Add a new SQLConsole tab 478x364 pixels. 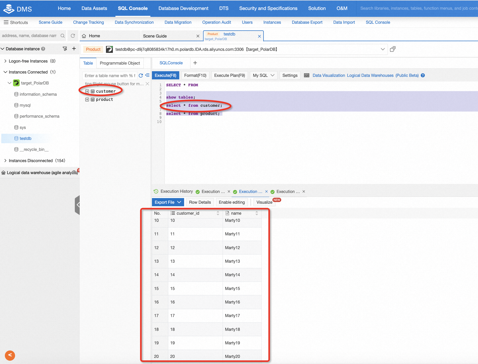(x=195, y=63)
